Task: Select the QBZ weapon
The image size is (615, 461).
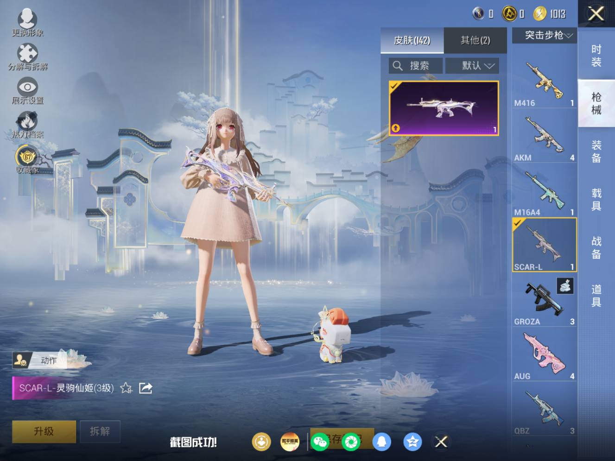Action: pyautogui.click(x=545, y=410)
